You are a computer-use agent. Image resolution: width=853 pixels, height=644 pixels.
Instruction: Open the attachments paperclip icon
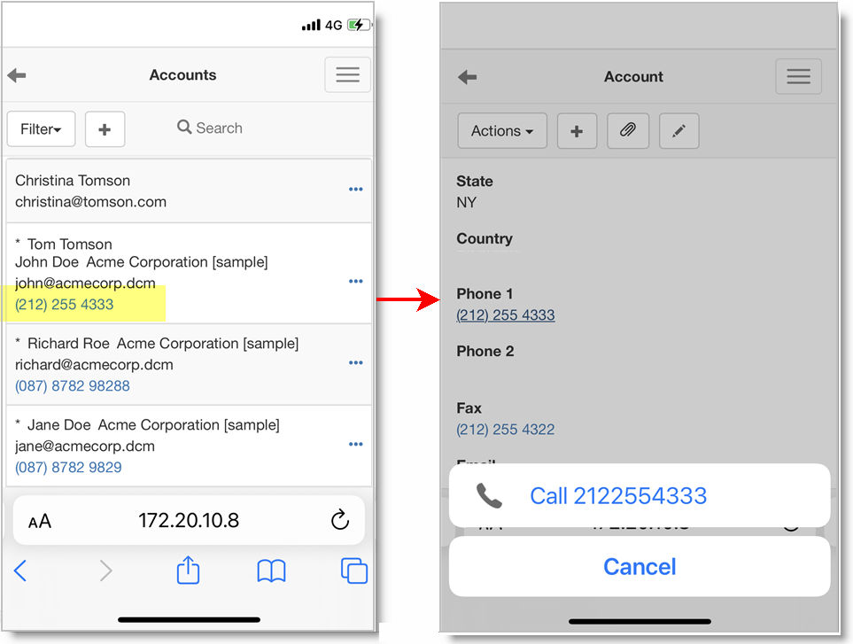click(627, 131)
